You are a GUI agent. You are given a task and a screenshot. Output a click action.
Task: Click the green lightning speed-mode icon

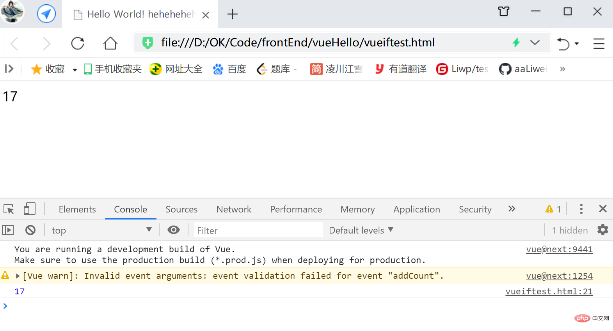[x=516, y=42]
